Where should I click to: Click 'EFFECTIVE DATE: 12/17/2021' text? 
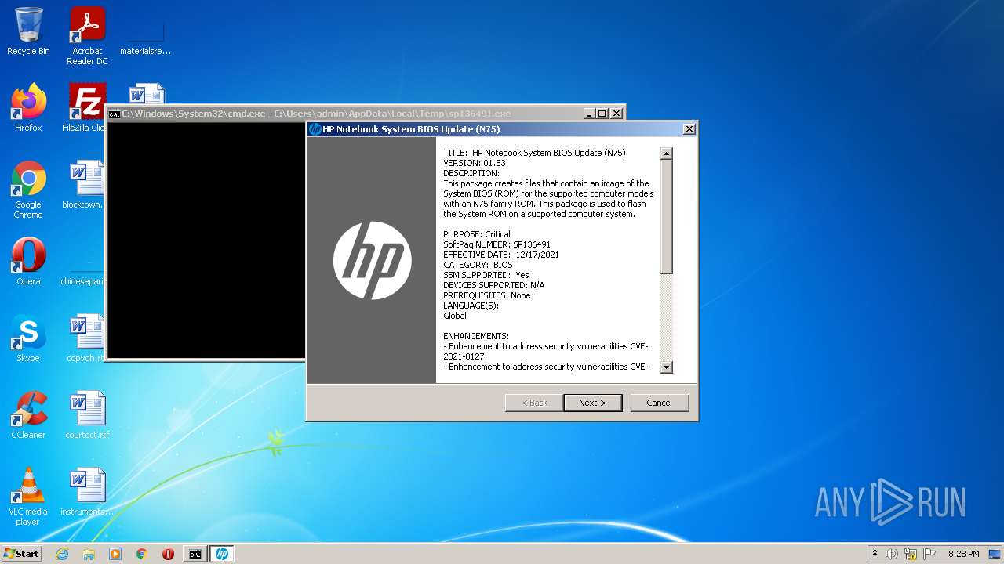coord(501,255)
